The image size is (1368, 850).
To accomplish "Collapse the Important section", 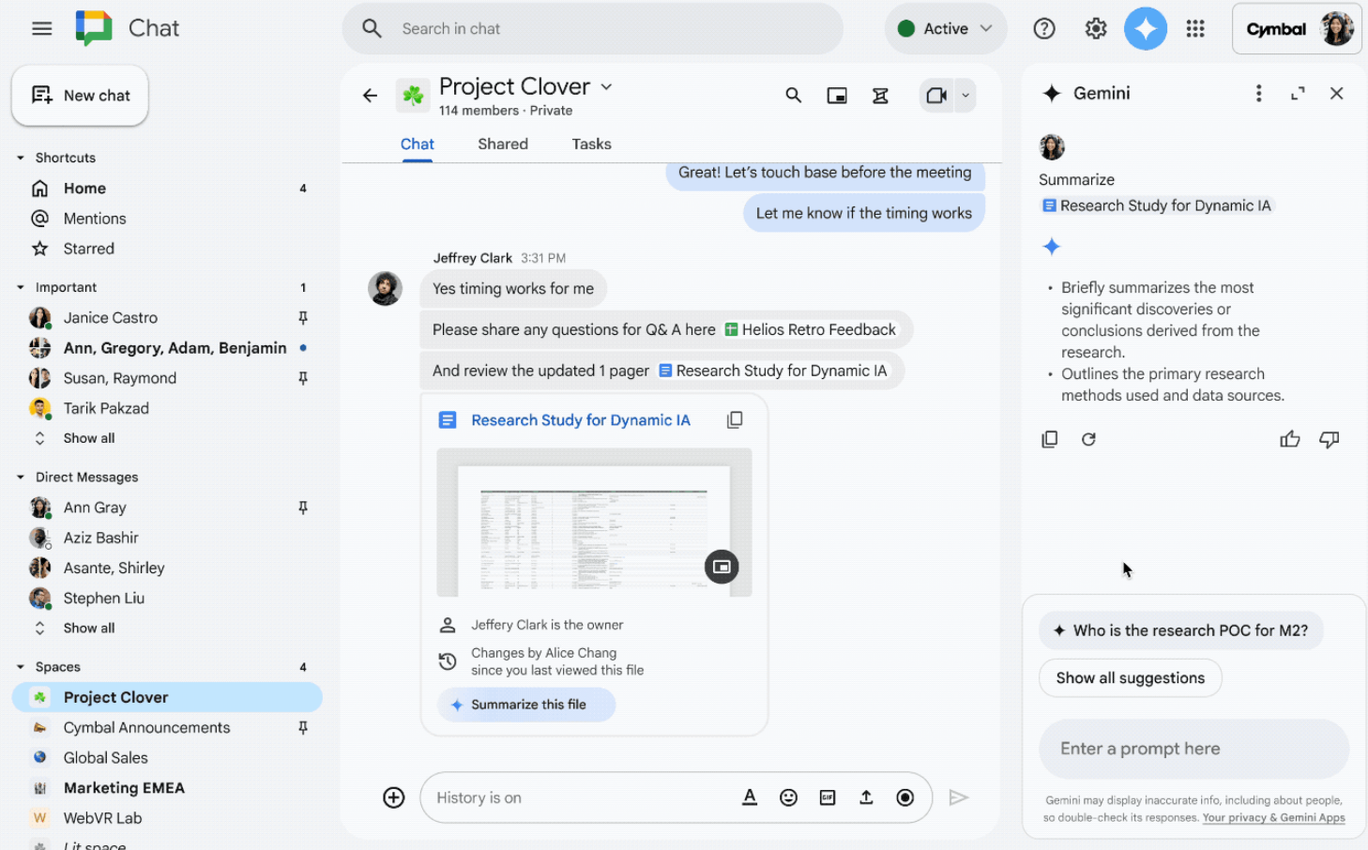I will pyautogui.click(x=21, y=287).
